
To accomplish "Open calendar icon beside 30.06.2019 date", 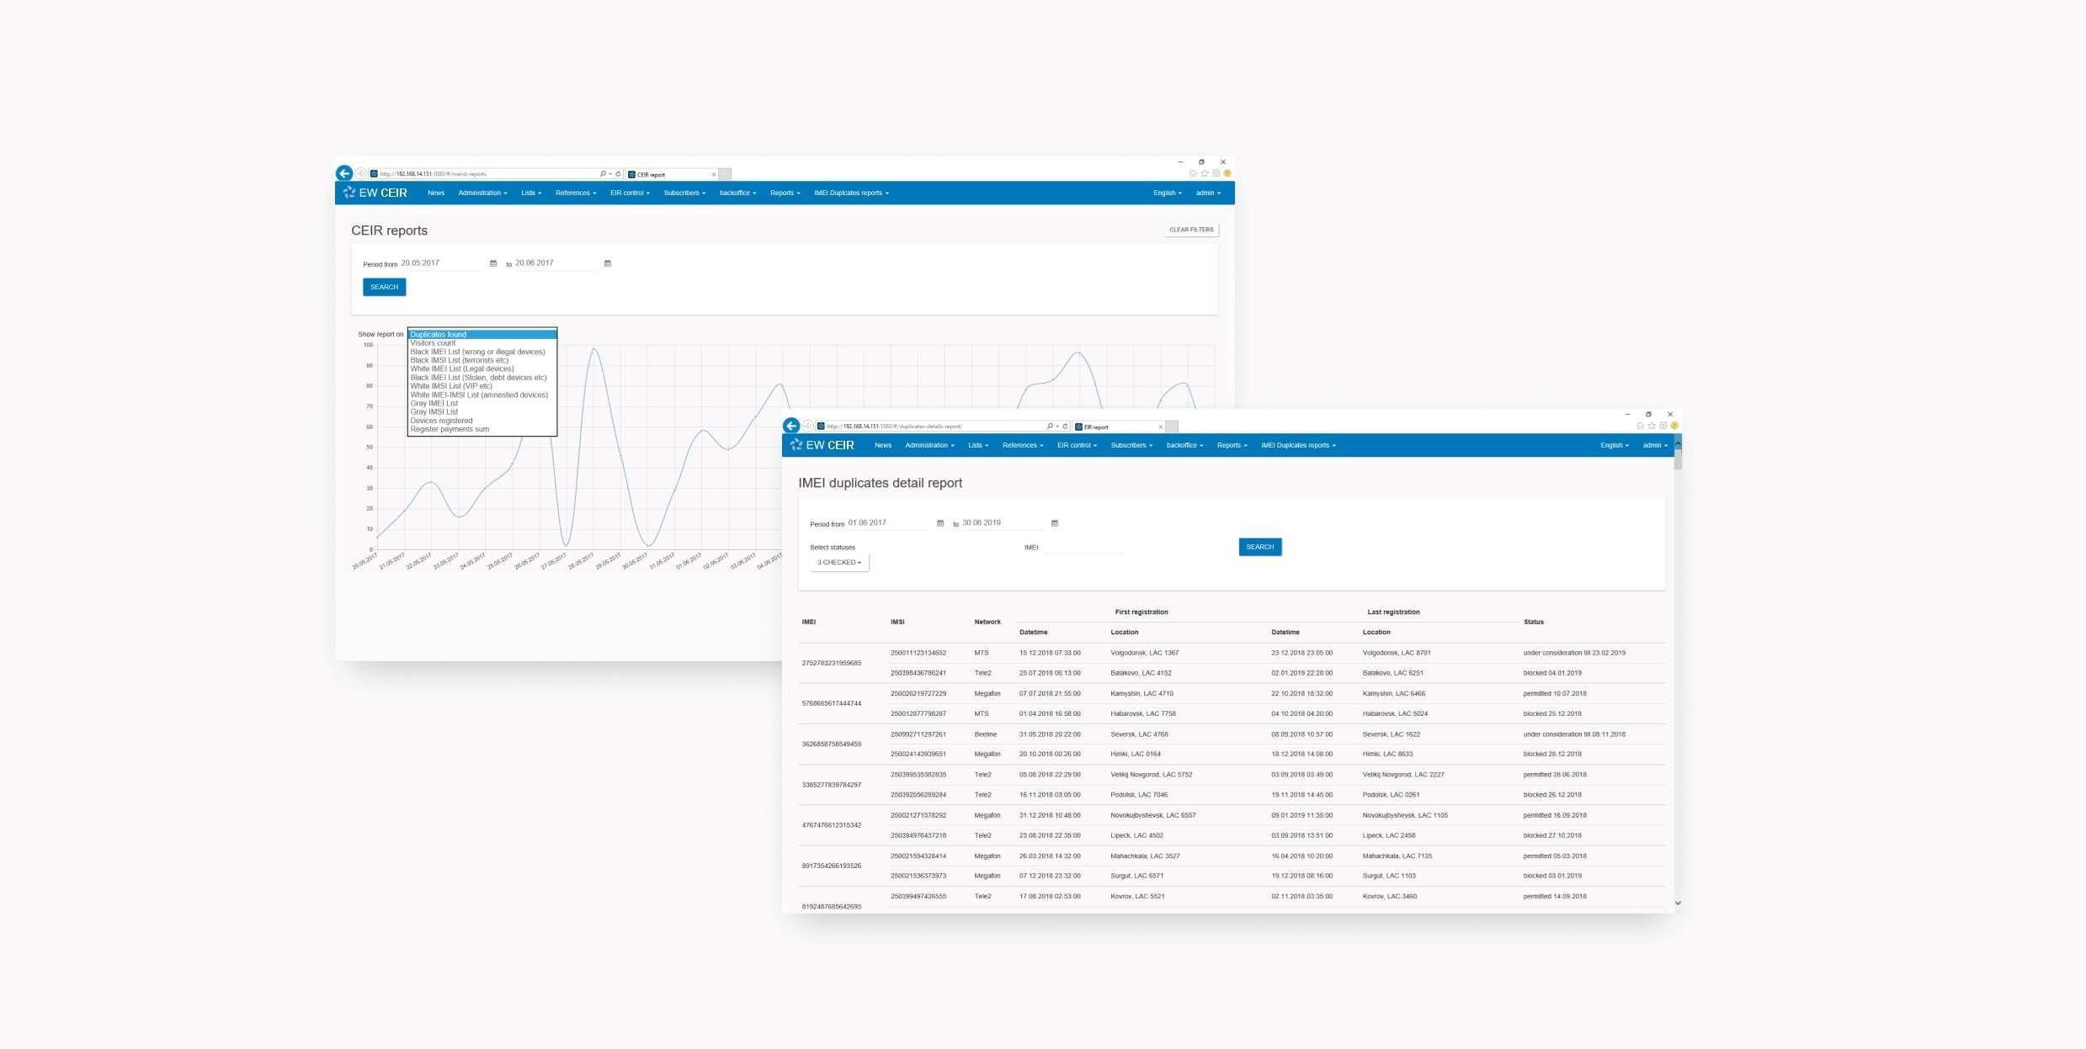I will click(1055, 523).
